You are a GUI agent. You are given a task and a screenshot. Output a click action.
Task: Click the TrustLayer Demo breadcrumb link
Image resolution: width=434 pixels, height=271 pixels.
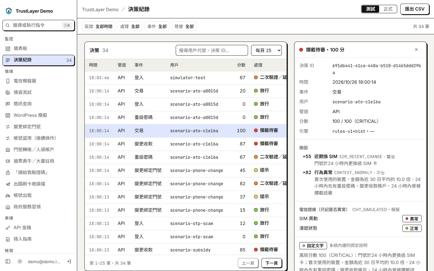click(x=100, y=9)
